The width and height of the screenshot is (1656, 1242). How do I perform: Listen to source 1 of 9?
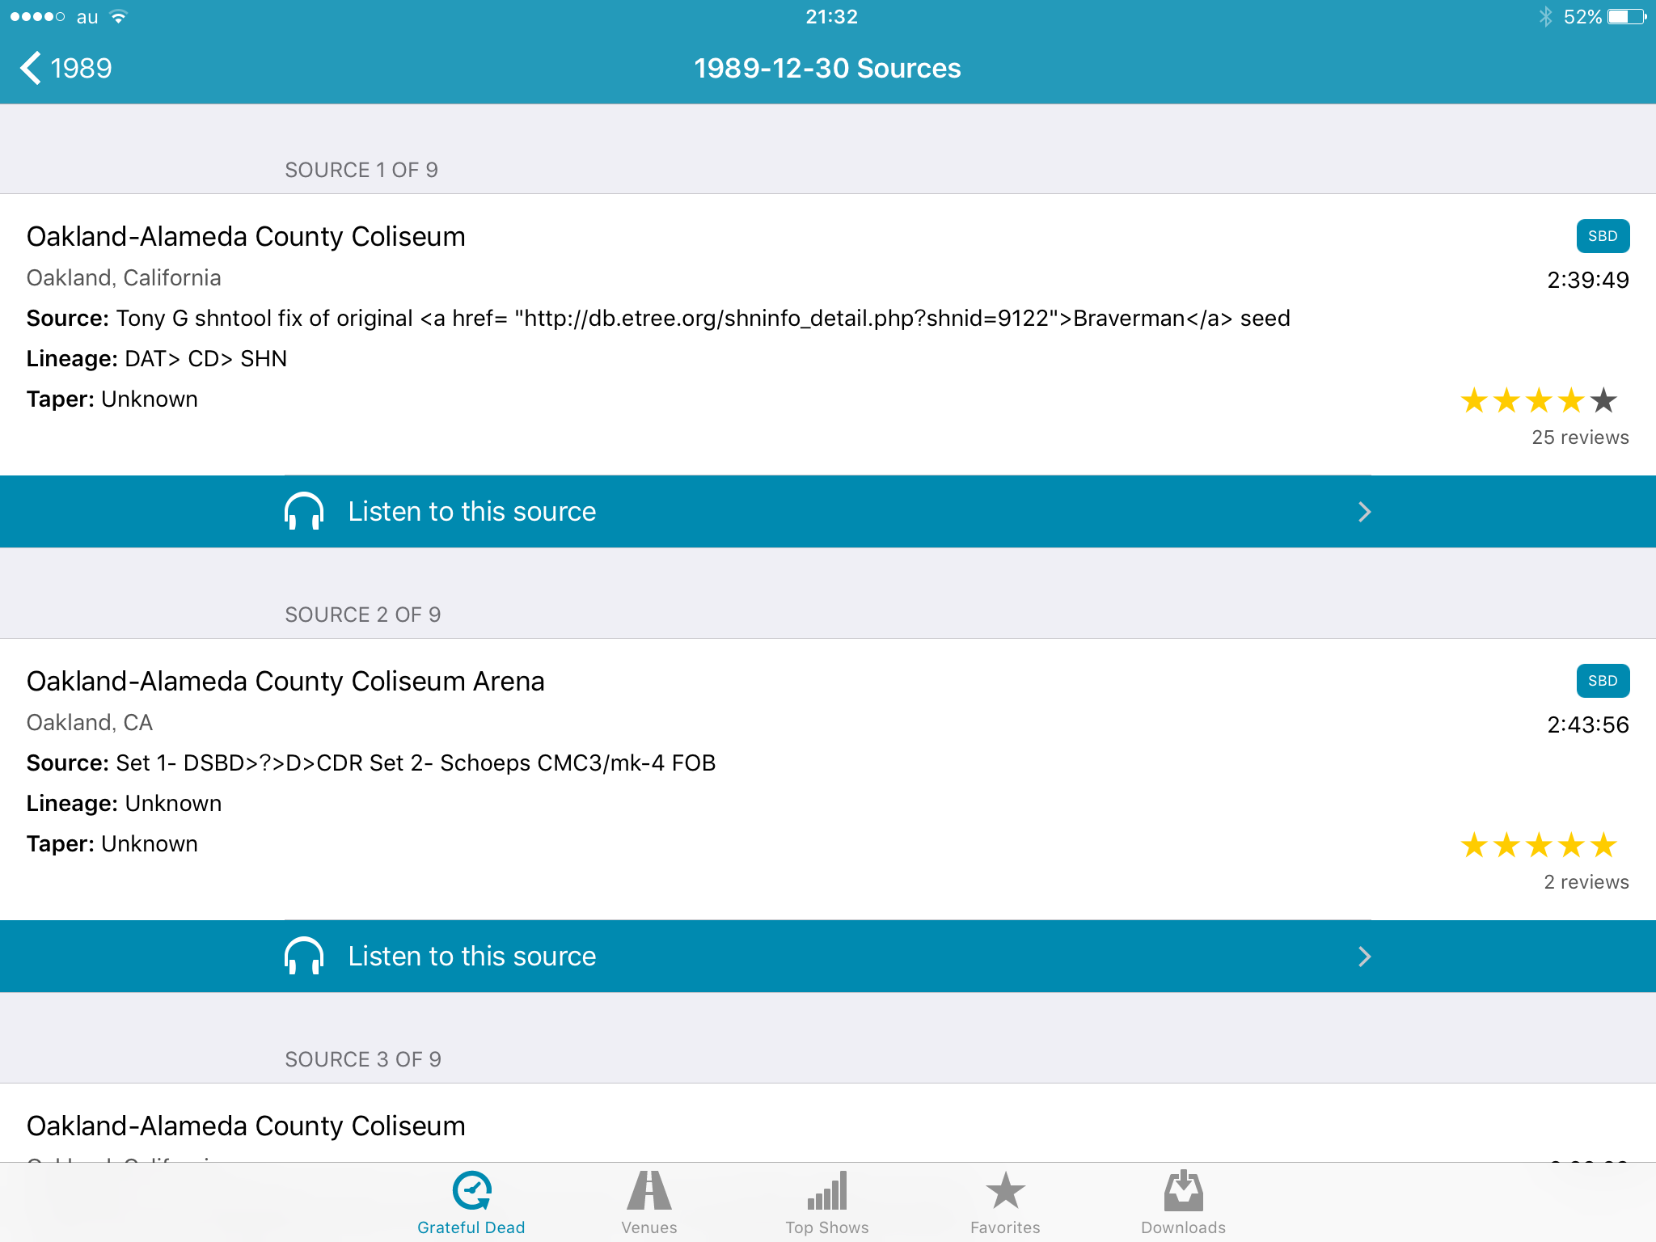pyautogui.click(x=828, y=512)
